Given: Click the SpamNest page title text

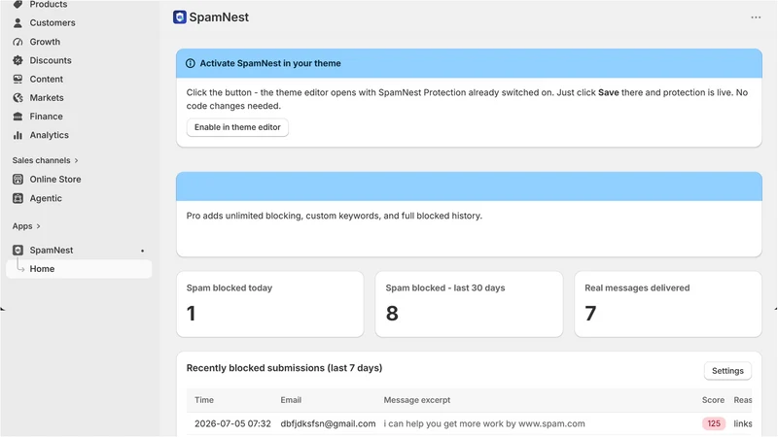Looking at the screenshot, I should point(219,17).
